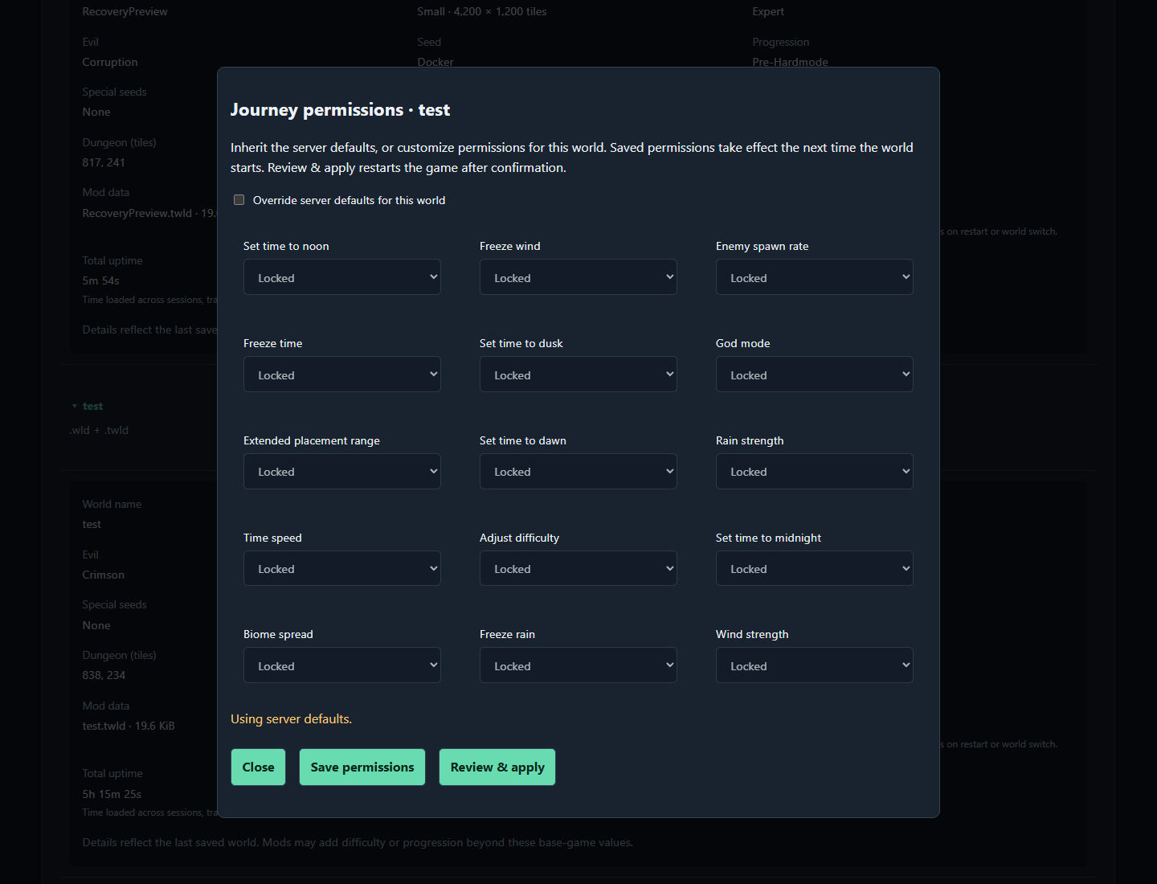
Task: Open the Wind strength dropdown
Action: coord(815,665)
